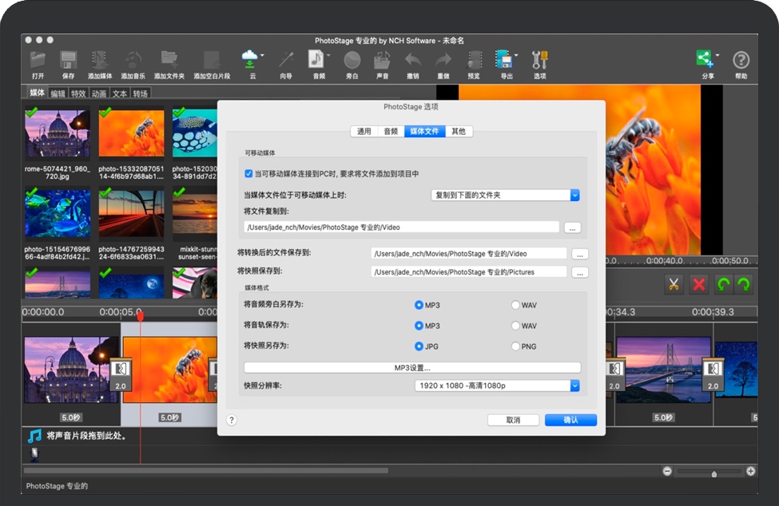Click the 确认 confirm button
Screen dimensions: 779x506
click(x=570, y=419)
